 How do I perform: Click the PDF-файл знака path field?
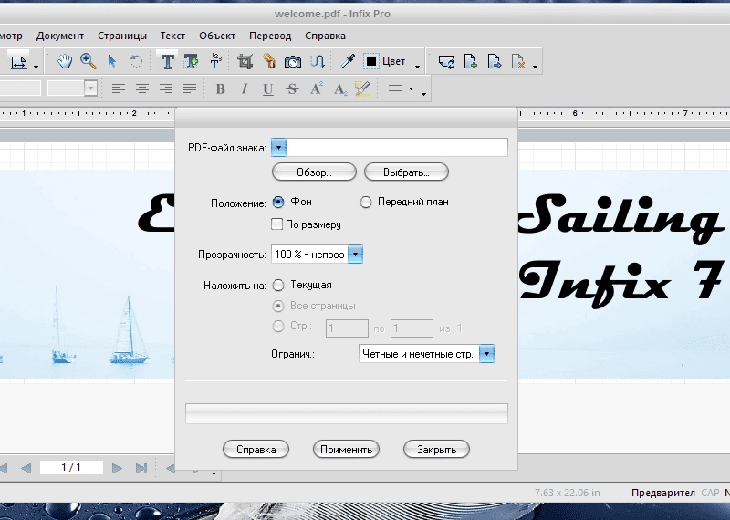[x=397, y=148]
